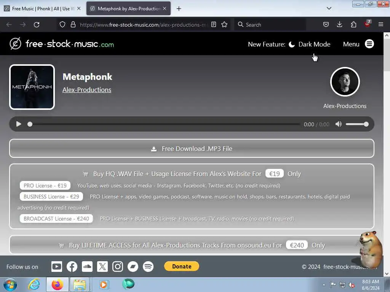Screen dimensions: 390x292
Task: Open Bandcamp social icon in footer
Action: (133, 267)
